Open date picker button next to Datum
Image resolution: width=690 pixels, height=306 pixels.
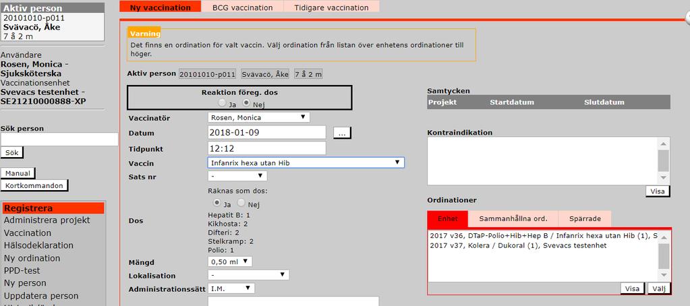[343, 133]
